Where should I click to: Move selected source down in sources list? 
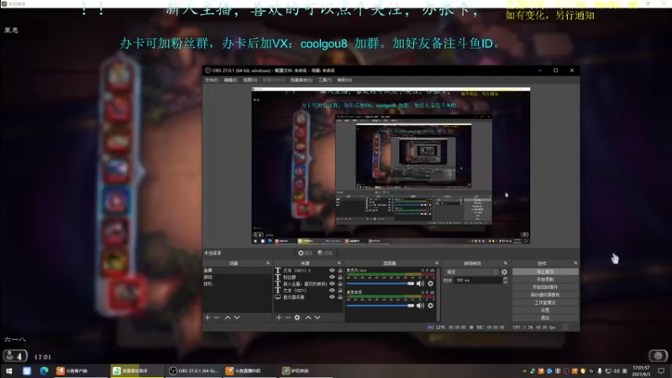click(318, 318)
